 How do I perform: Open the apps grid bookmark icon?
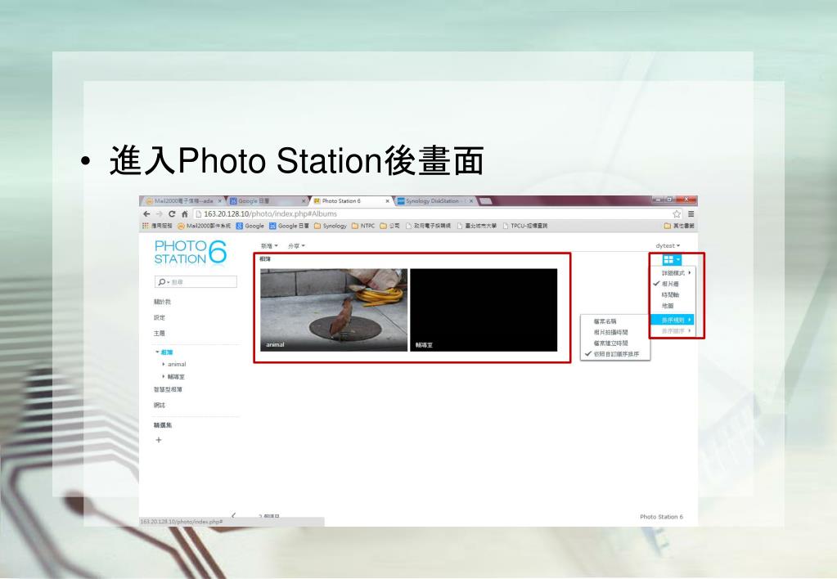click(x=145, y=226)
